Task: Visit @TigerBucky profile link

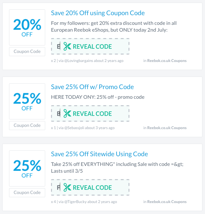Action: (x=76, y=202)
